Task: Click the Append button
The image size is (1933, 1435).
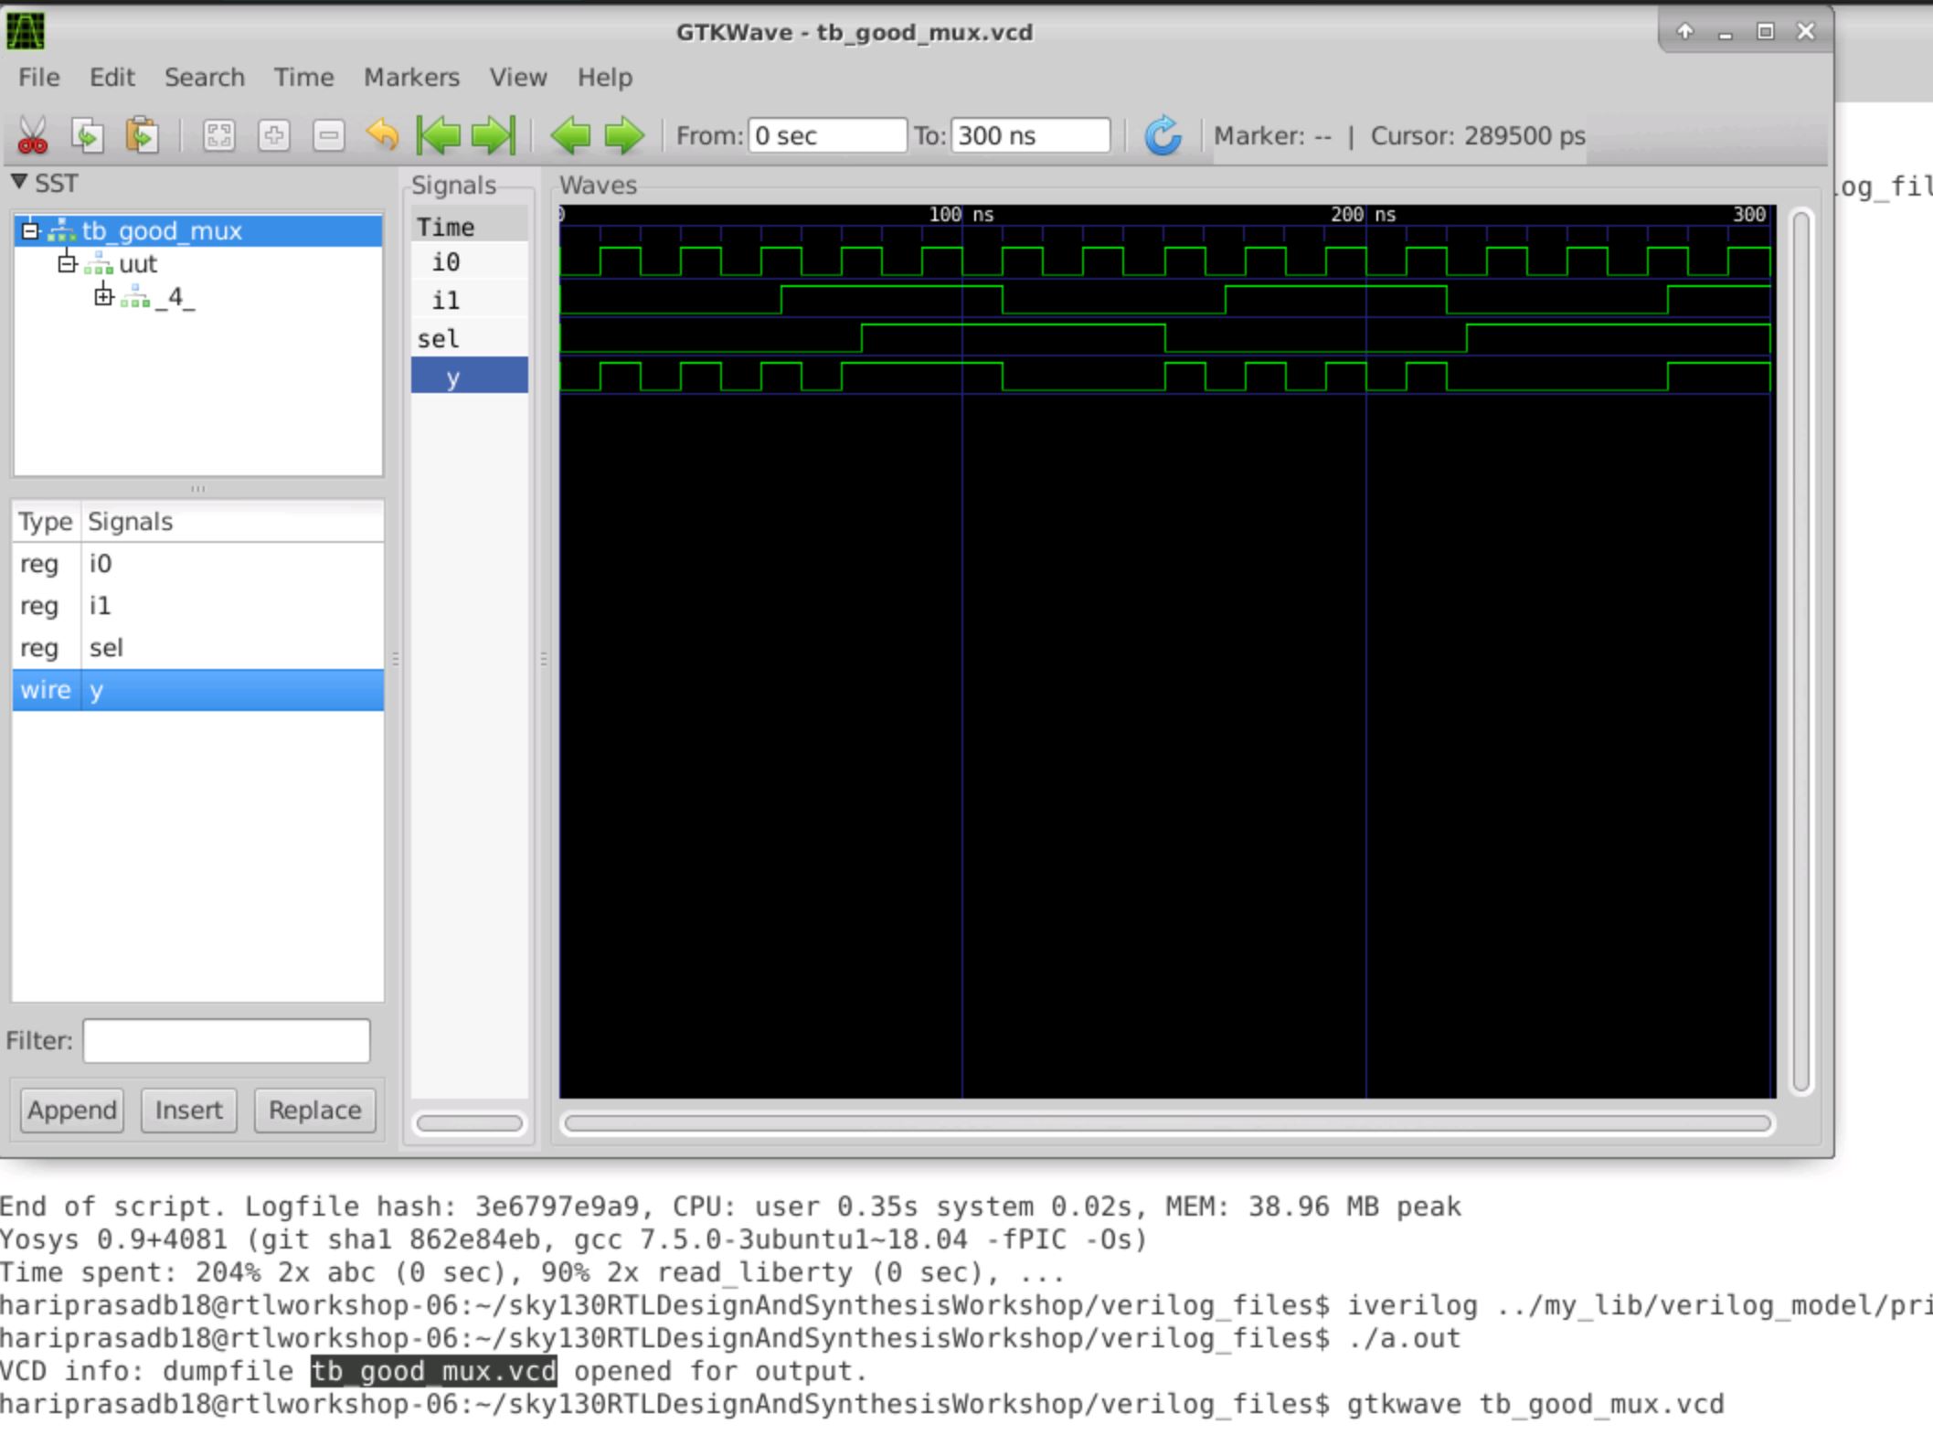Action: 71,1110
